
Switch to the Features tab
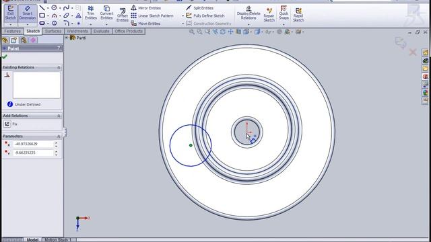point(12,32)
